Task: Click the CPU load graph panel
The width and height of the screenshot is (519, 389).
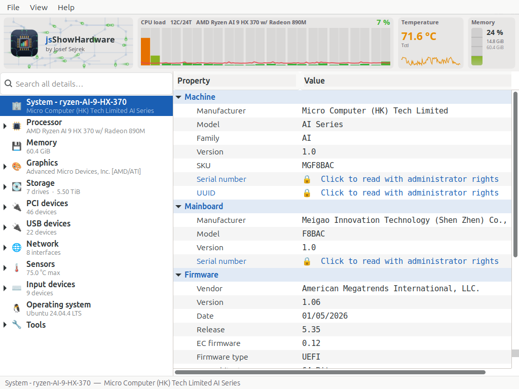Action: click(266, 43)
